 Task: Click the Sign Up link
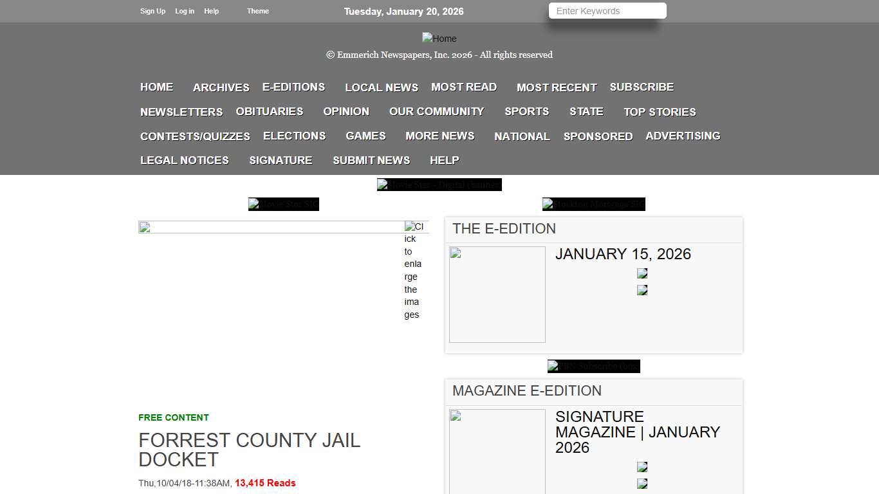[153, 11]
